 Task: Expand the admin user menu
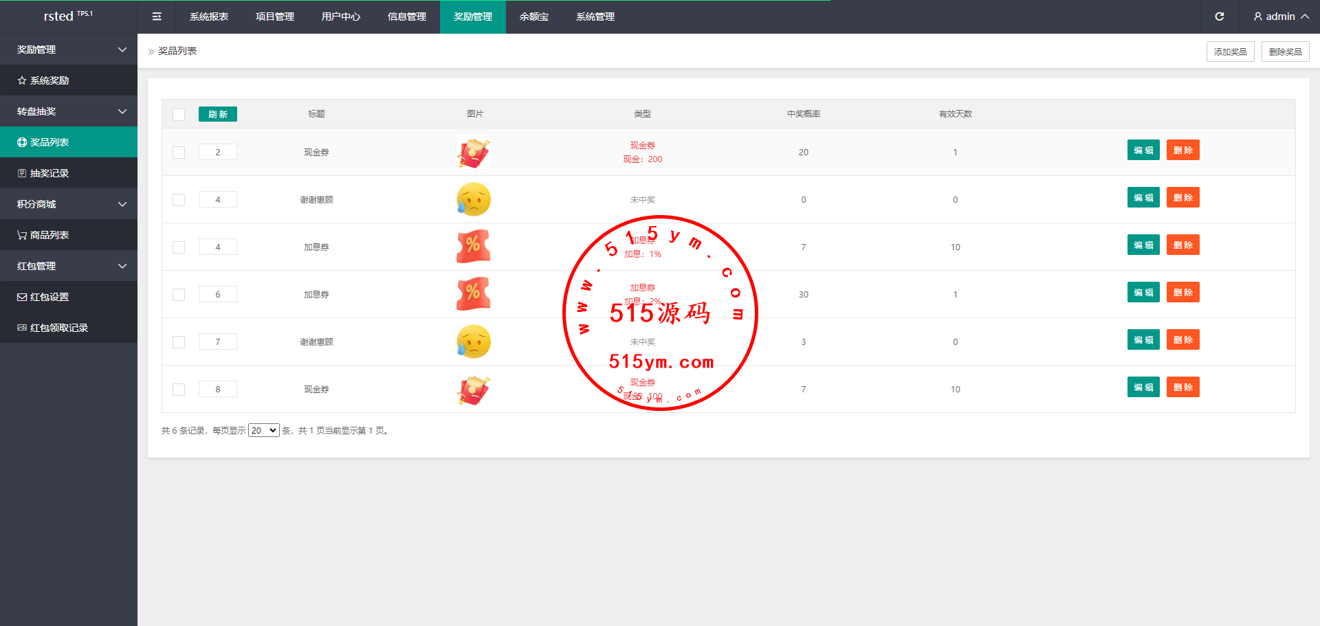coord(1280,16)
